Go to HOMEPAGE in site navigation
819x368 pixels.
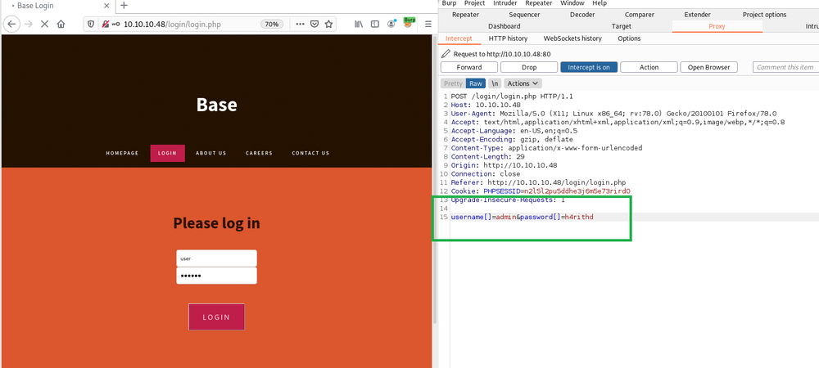point(122,153)
